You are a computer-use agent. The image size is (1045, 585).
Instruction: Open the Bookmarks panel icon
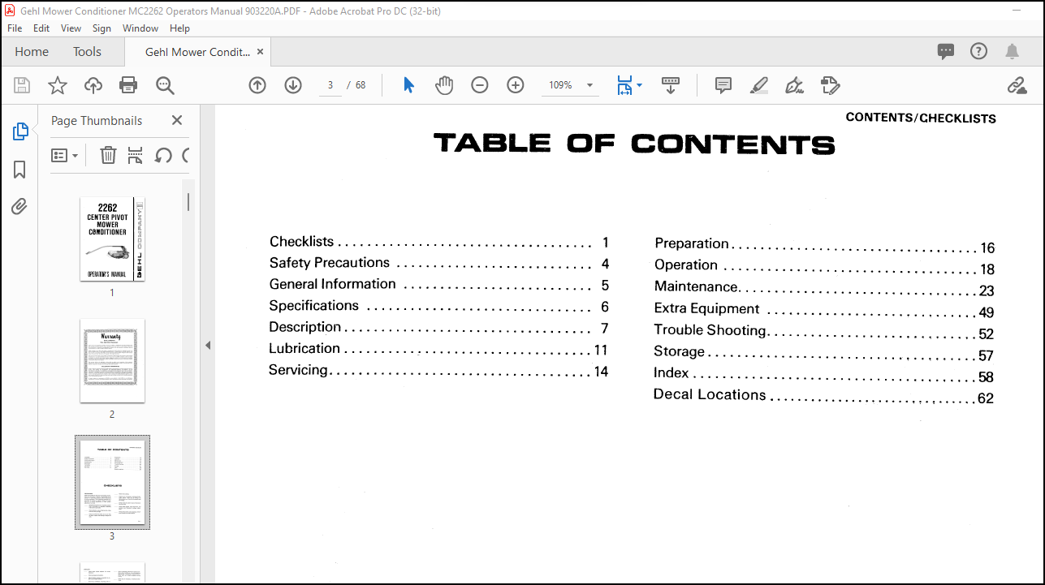coord(20,169)
